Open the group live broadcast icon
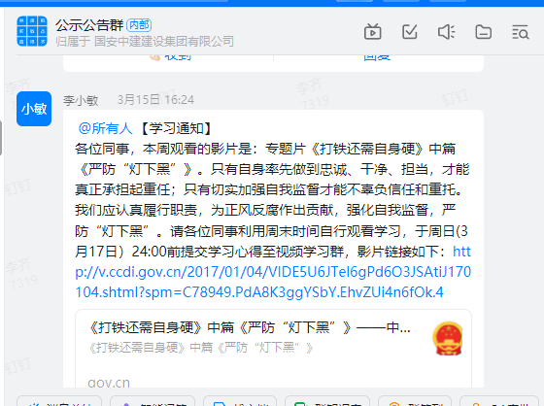The width and height of the screenshot is (544, 406). [373, 32]
